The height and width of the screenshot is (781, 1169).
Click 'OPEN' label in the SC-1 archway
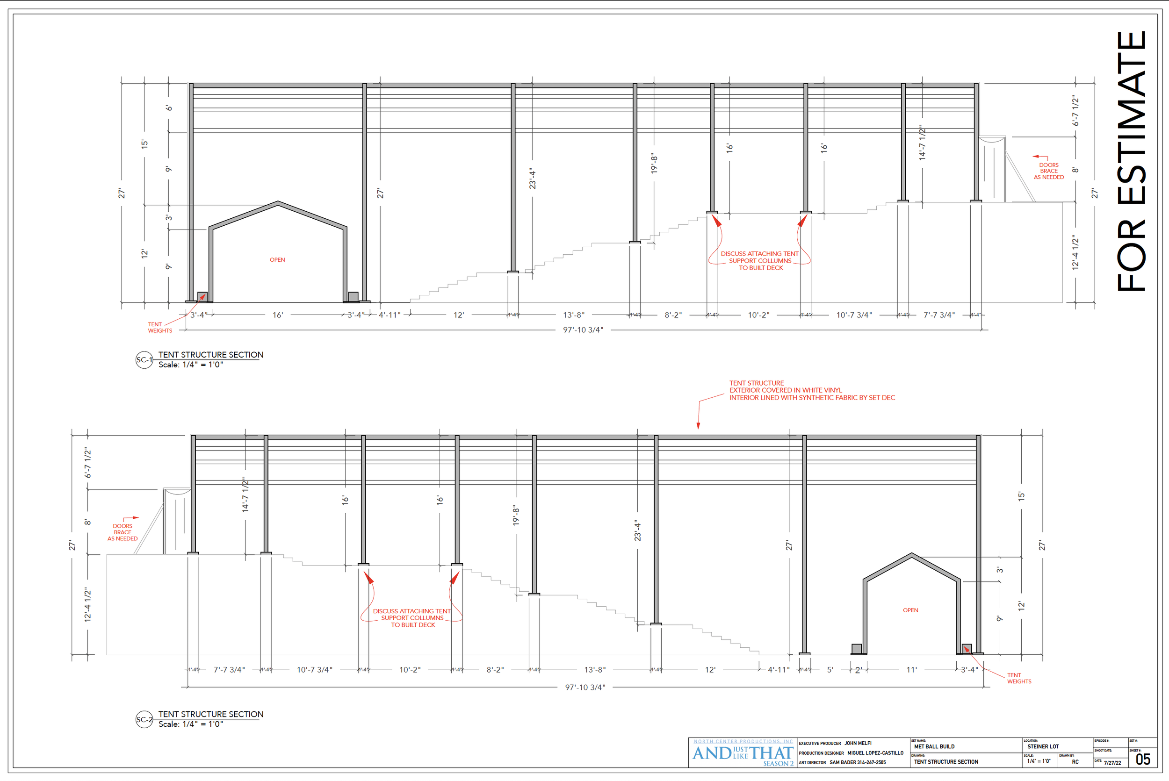[x=278, y=259]
